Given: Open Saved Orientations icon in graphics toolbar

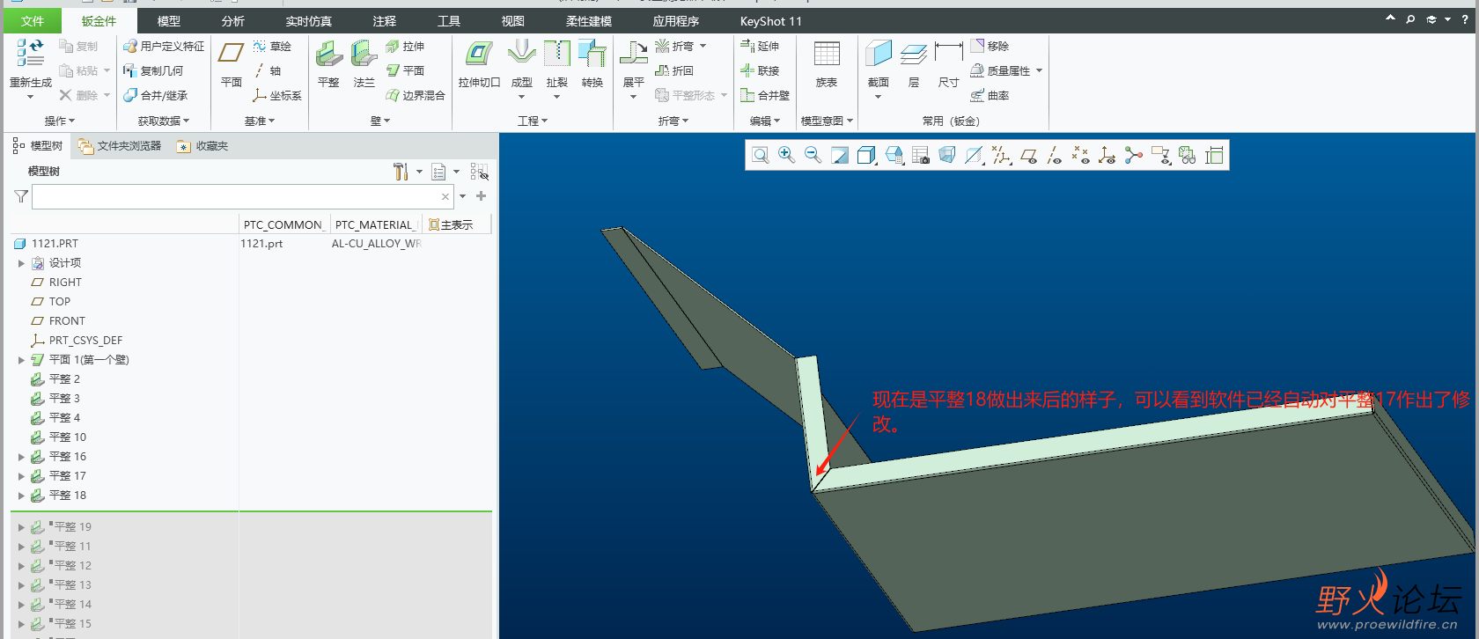Looking at the screenshot, I should pos(894,156).
